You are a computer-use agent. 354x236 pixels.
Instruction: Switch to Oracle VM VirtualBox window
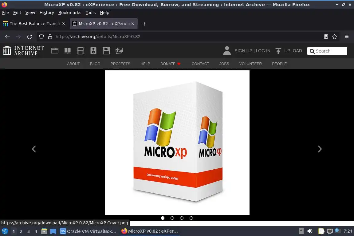click(88, 231)
